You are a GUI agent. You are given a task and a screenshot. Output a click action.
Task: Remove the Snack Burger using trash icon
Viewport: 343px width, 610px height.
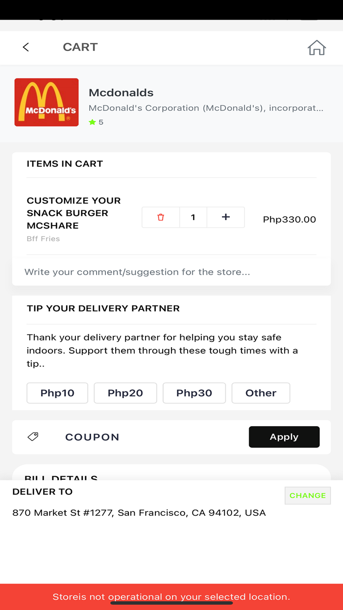coord(160,217)
